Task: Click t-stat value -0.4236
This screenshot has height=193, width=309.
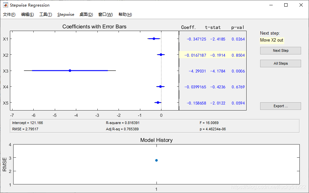Action: [x=218, y=87]
